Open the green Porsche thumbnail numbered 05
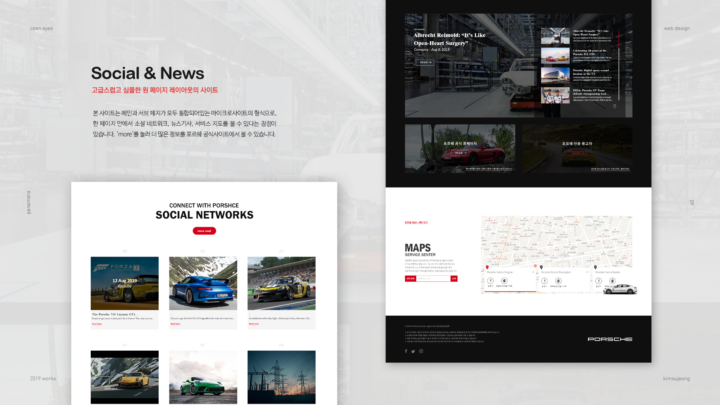This screenshot has width=720, height=405. pyautogui.click(x=203, y=377)
